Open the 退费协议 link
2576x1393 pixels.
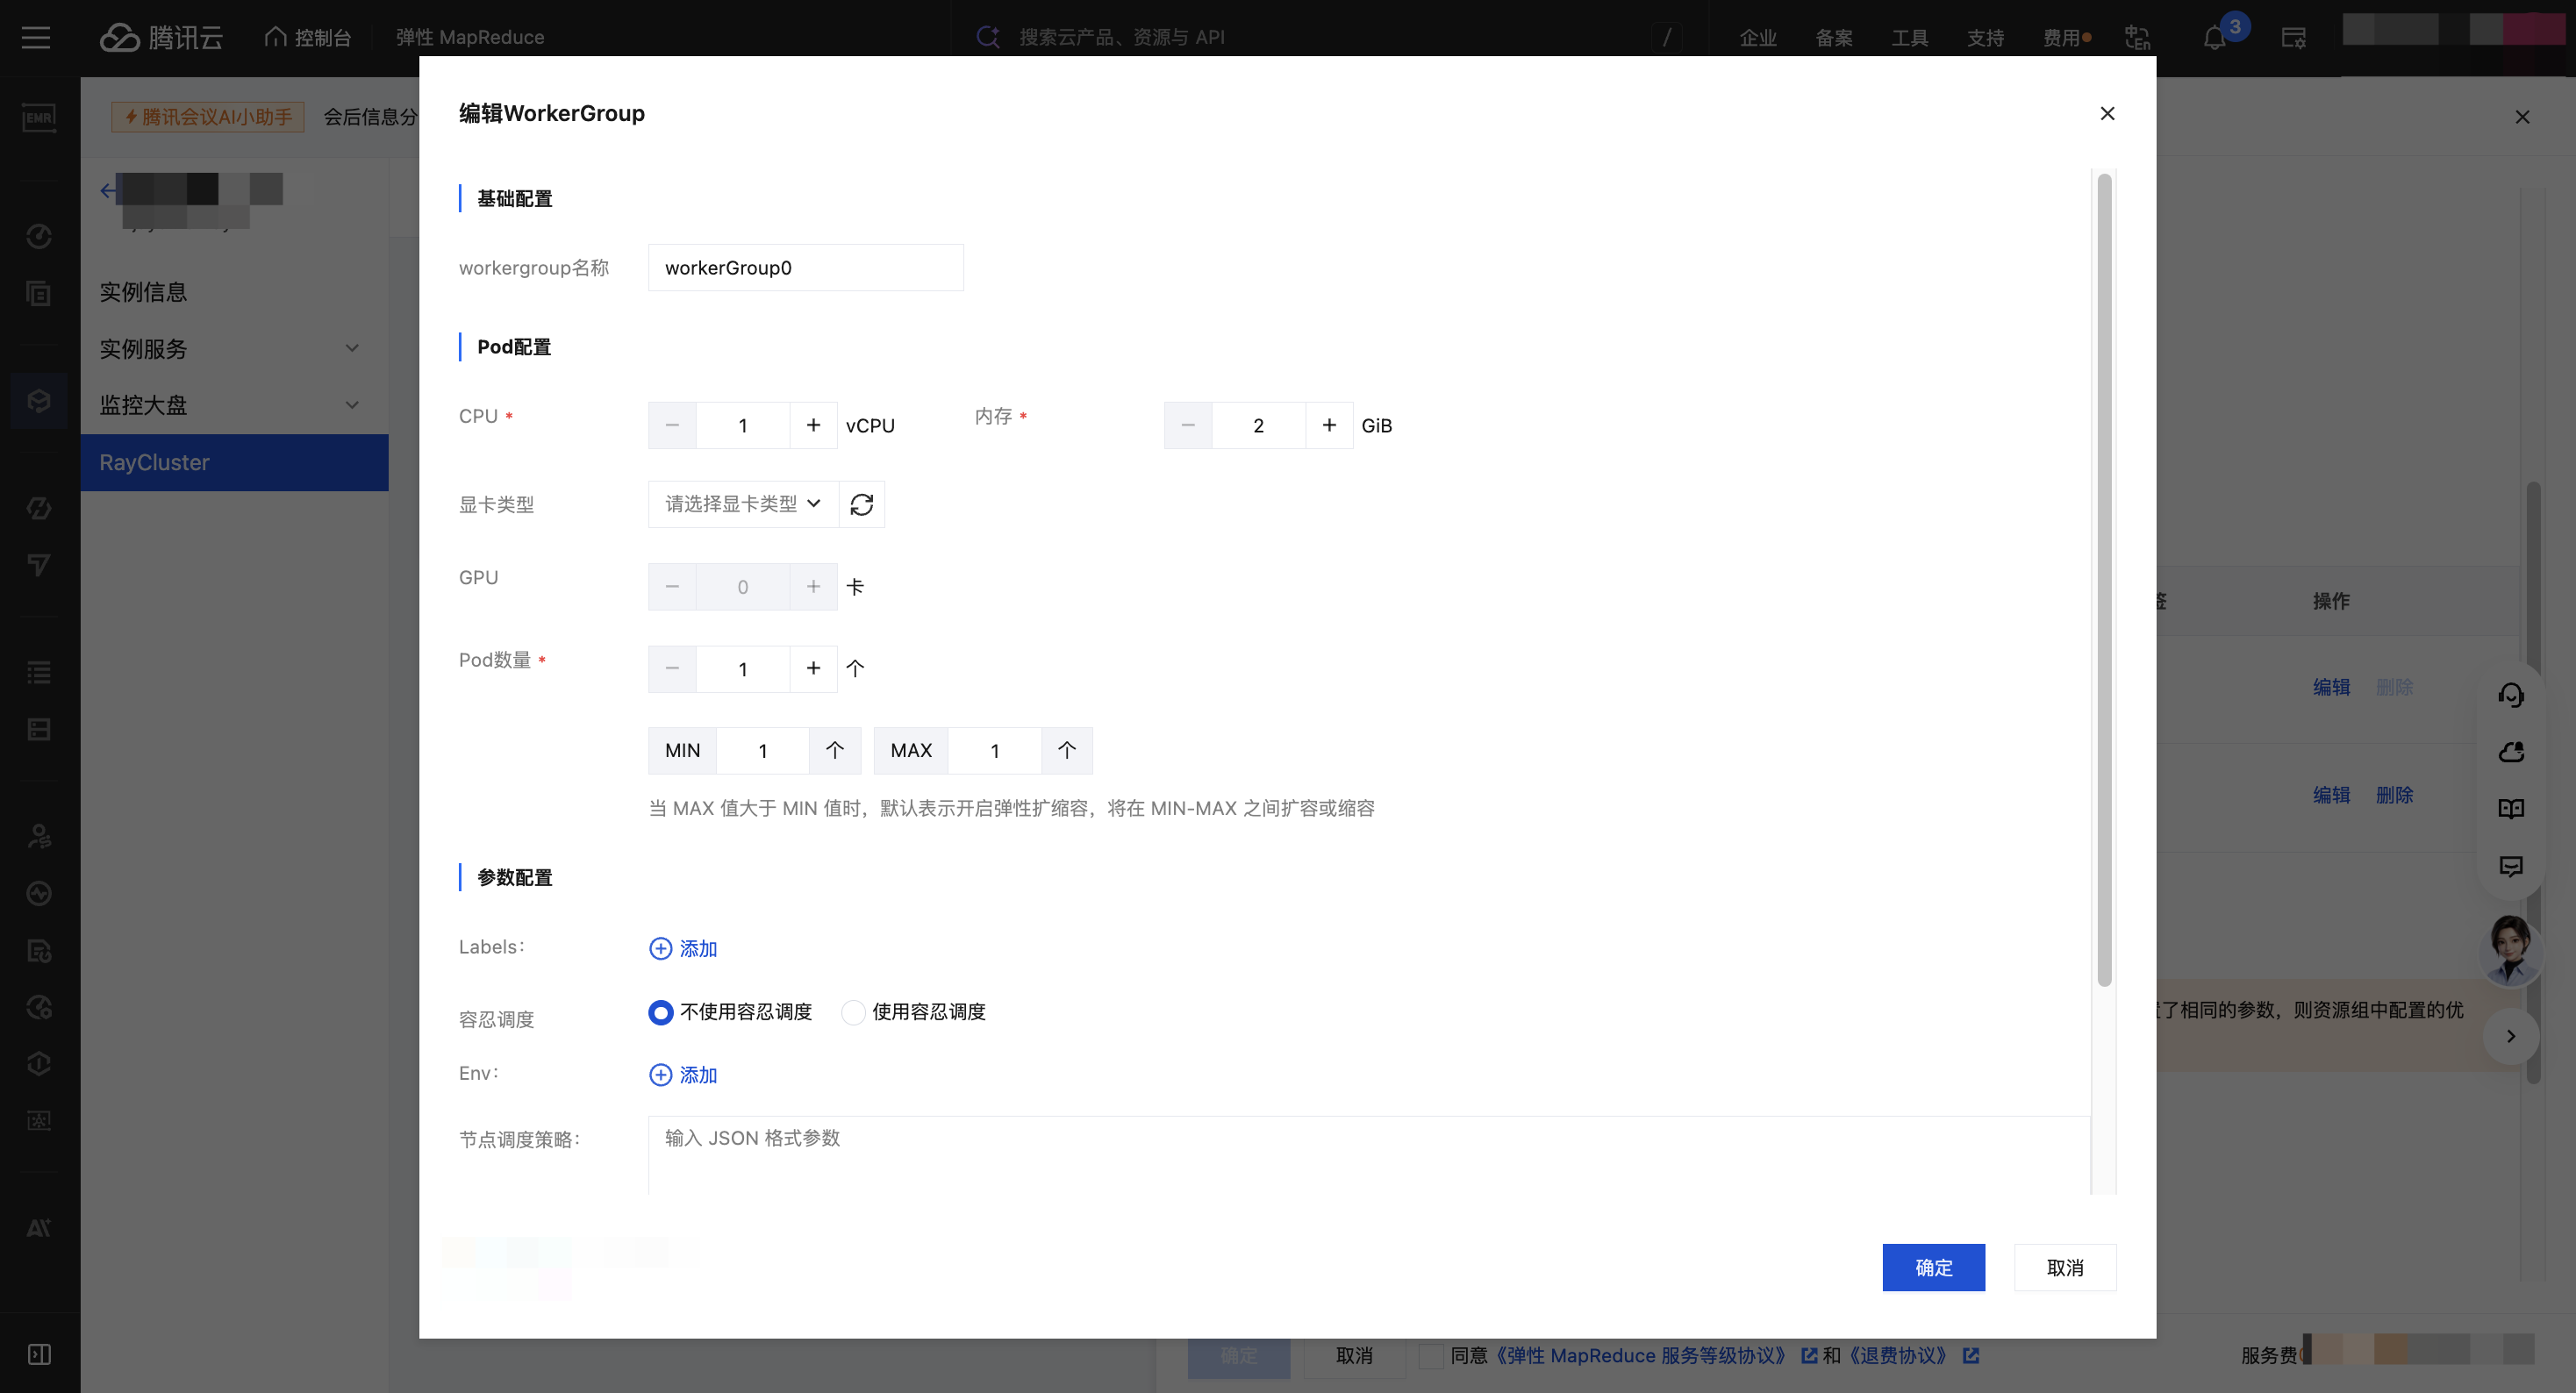(x=1898, y=1355)
